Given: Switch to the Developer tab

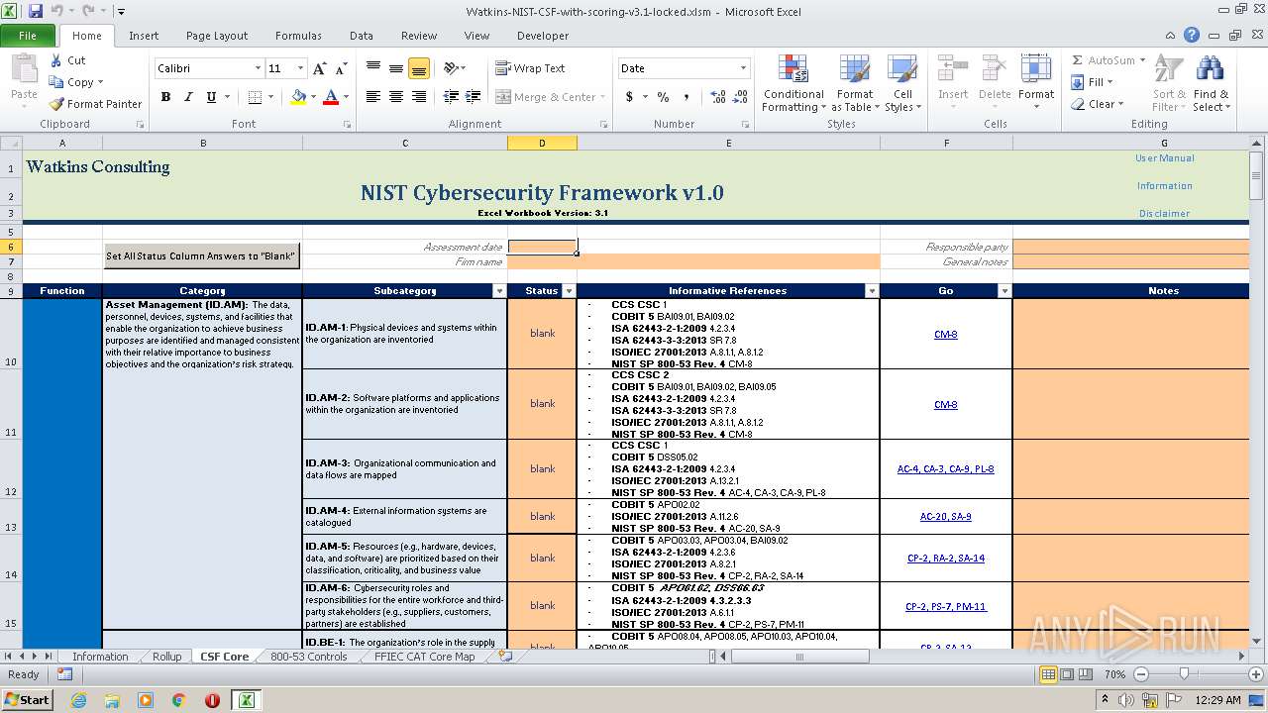Looking at the screenshot, I should 543,36.
